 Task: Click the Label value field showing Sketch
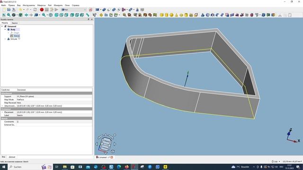click(x=54, y=115)
